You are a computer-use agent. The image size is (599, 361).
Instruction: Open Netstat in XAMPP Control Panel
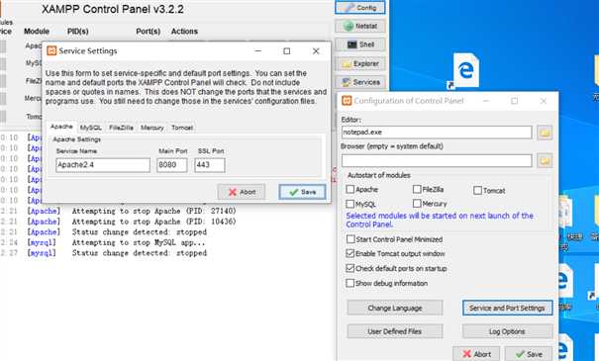(x=360, y=26)
